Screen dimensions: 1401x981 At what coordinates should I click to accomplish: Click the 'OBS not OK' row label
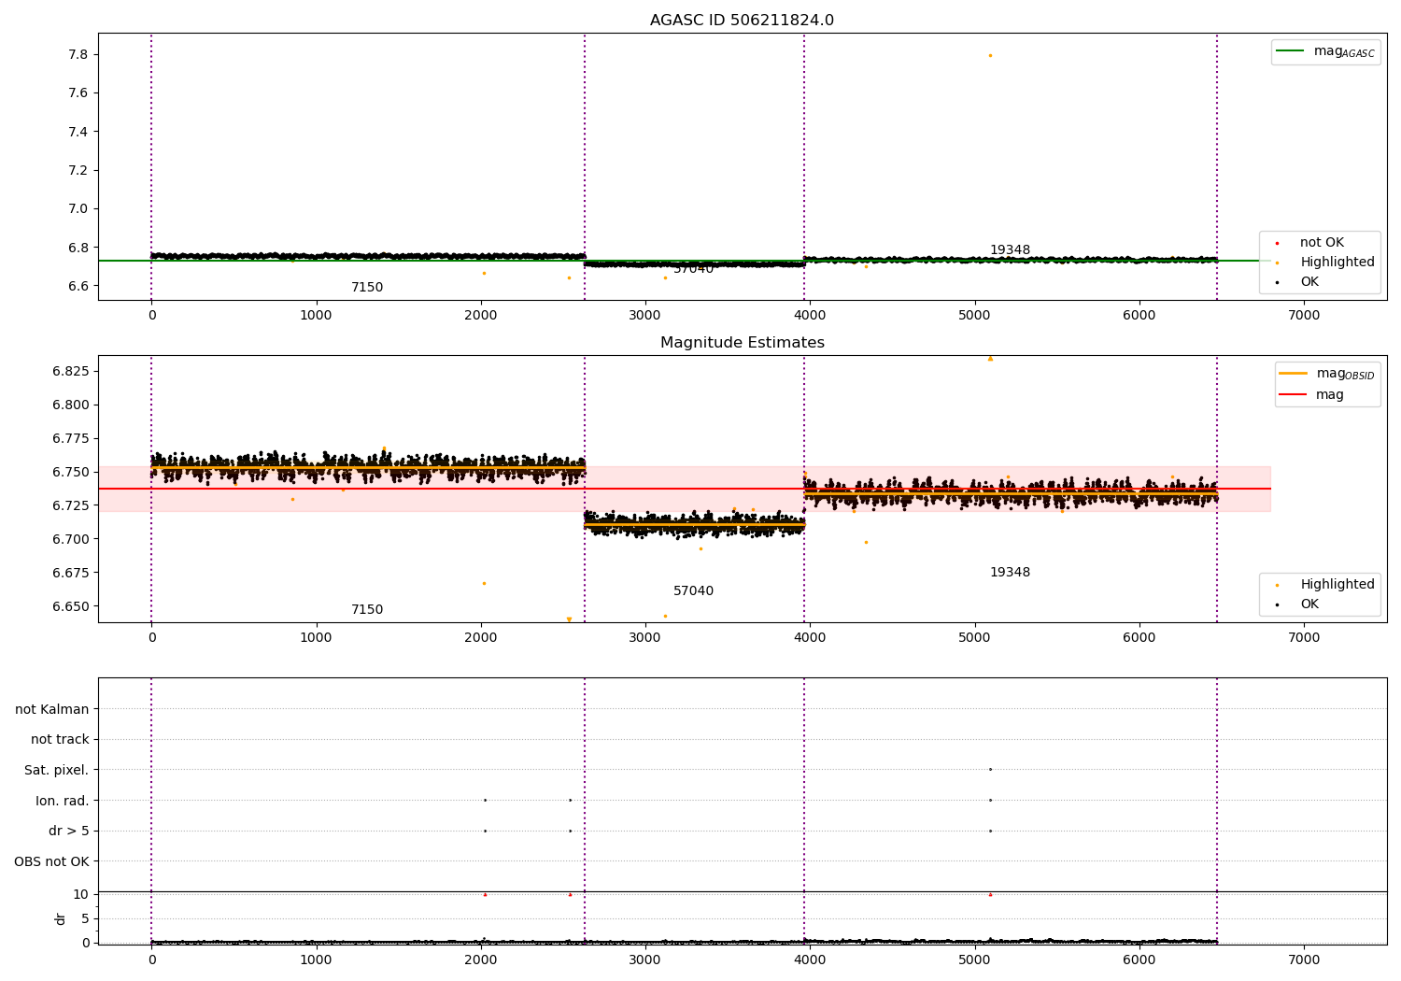coord(51,862)
